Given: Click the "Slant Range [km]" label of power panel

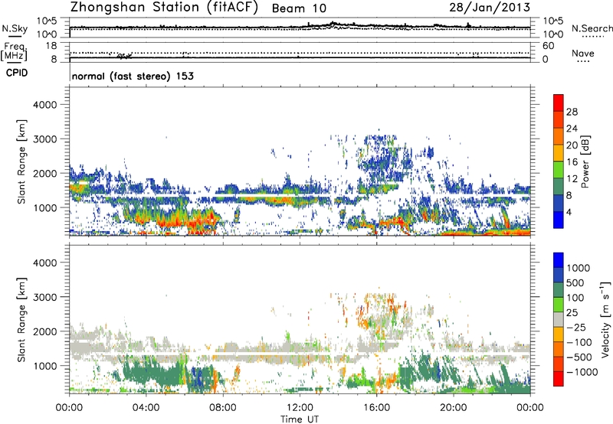Looking at the screenshot, I should [x=21, y=161].
